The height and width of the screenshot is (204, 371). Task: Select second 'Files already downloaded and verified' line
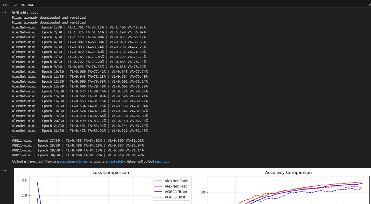tap(49, 22)
